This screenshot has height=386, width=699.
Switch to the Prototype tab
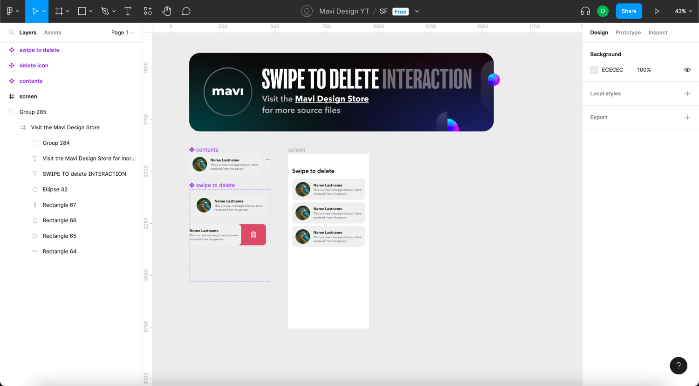(628, 33)
